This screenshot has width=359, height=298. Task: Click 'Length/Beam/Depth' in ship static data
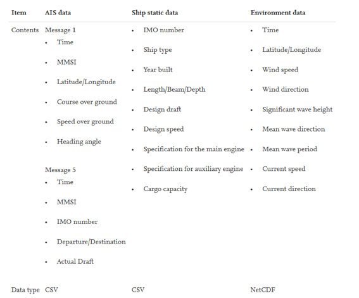pyautogui.click(x=174, y=89)
